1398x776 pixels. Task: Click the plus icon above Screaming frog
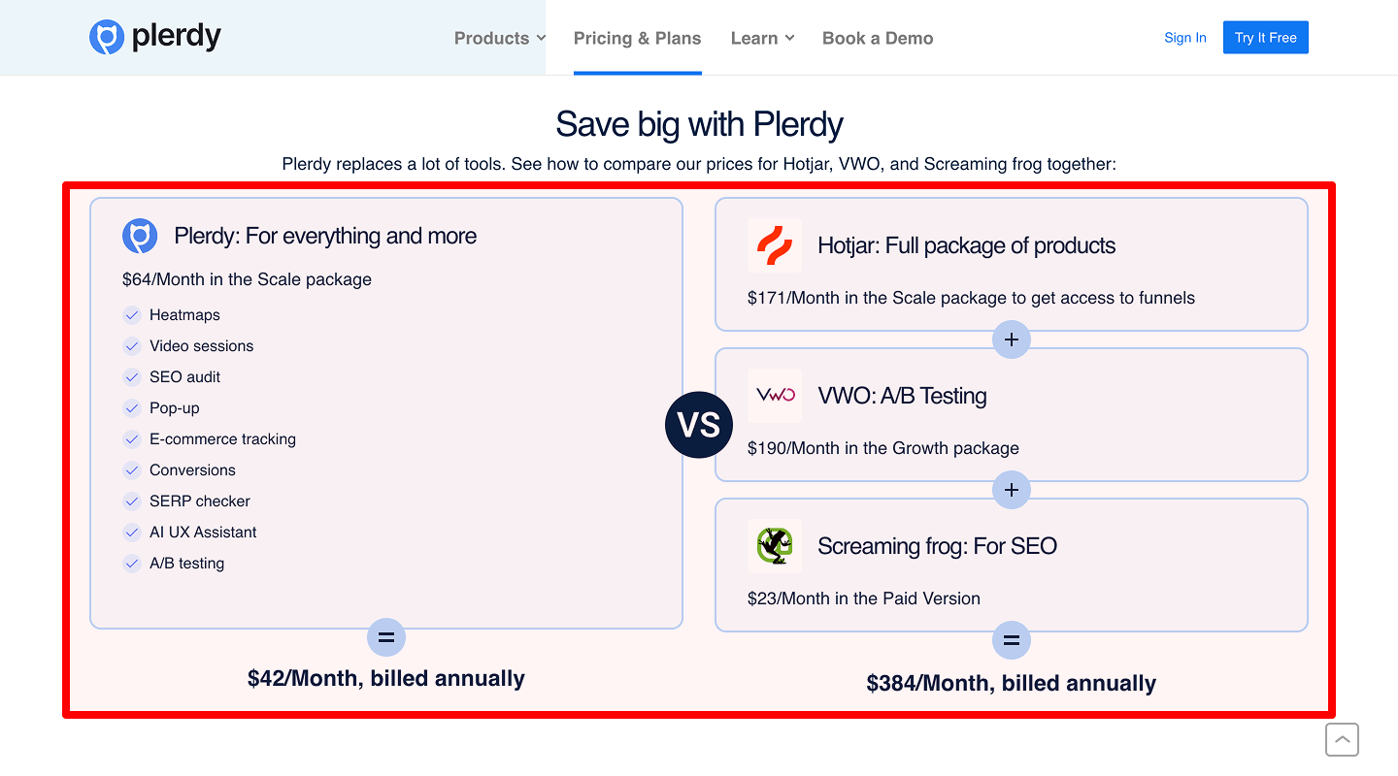click(1011, 490)
